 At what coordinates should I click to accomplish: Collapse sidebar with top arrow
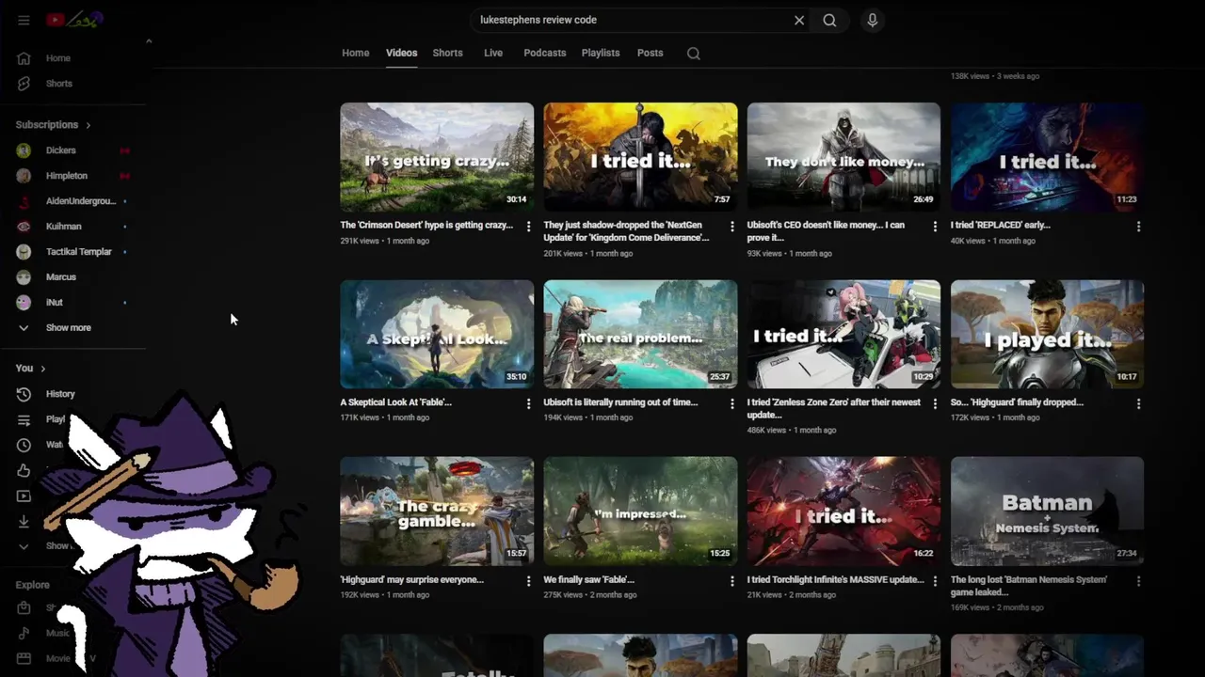[149, 41]
